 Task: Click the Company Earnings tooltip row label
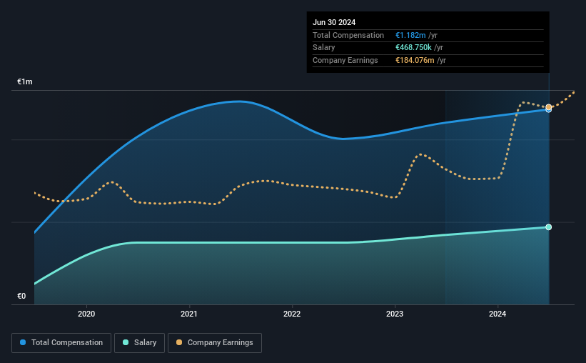345,60
